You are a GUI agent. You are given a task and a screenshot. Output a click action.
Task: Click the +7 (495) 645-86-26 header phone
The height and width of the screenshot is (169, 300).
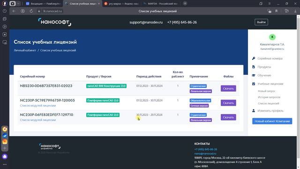[182, 22]
